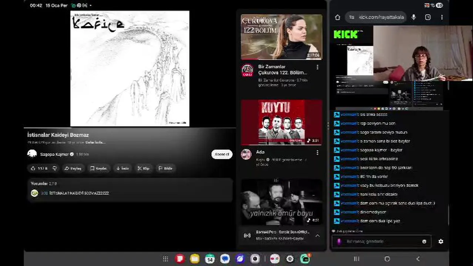Open commenter avatar in top comment
Screen dimensions: 473x266
pyautogui.click(x=34, y=193)
